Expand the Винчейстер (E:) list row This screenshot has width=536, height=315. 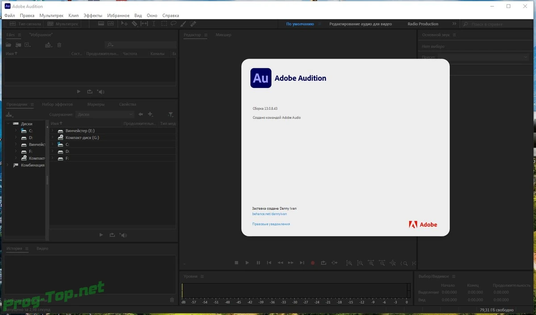point(52,131)
